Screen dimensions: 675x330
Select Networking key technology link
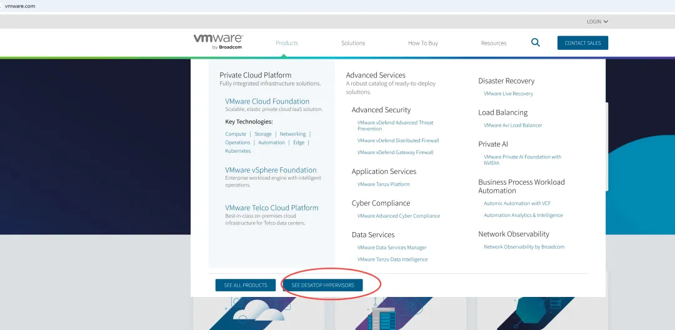[x=292, y=134]
